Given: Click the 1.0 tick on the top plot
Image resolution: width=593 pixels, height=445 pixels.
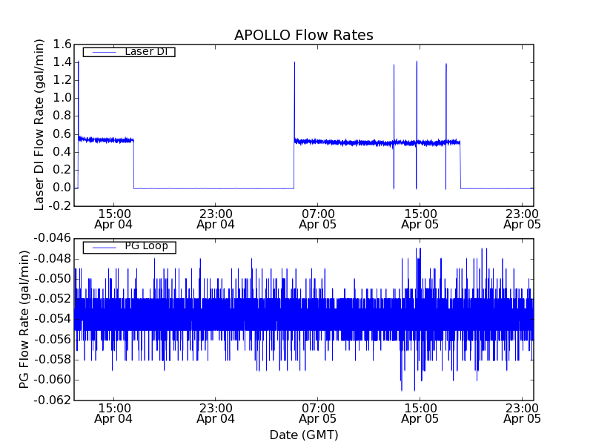Looking at the screenshot, I should (62, 98).
